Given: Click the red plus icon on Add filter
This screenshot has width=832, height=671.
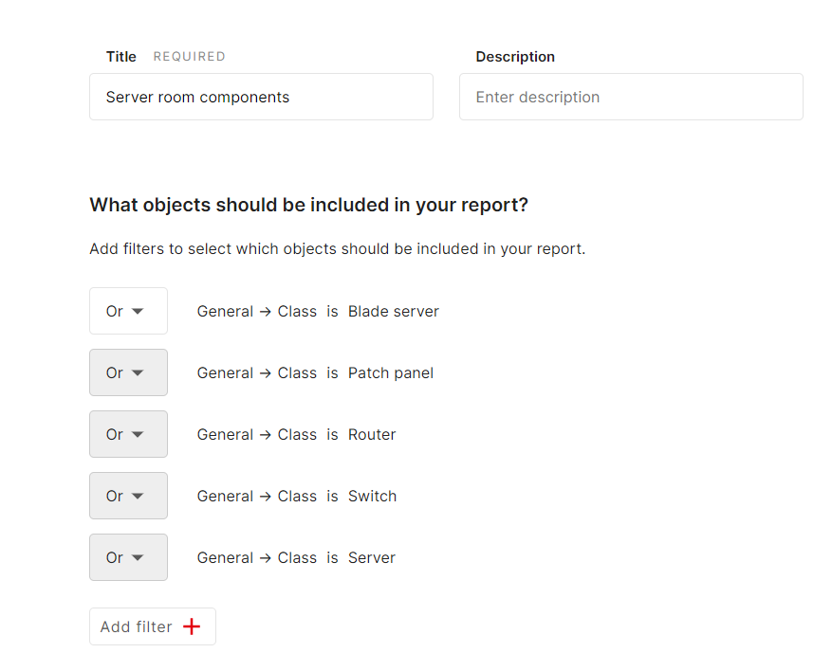Looking at the screenshot, I should coord(192,626).
